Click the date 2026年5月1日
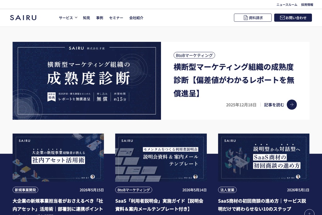The image size is (322, 215). coord(298,190)
